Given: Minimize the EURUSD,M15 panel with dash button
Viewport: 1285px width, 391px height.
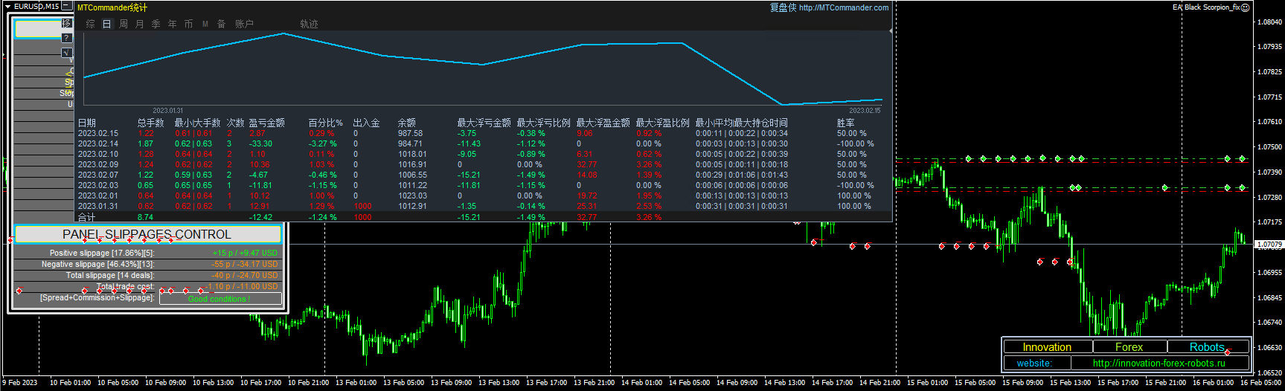Looking at the screenshot, I should pyautogui.click(x=66, y=6).
